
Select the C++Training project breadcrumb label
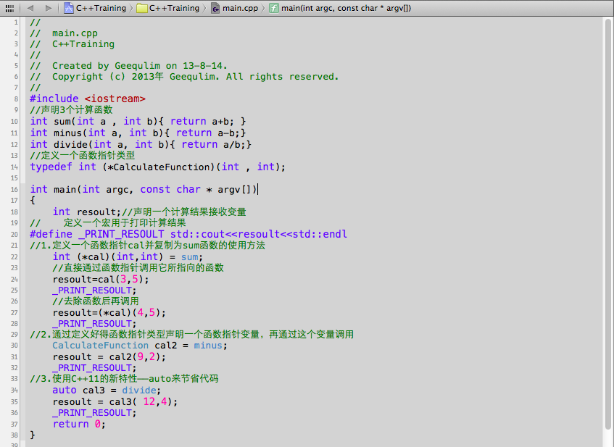click(101, 8)
